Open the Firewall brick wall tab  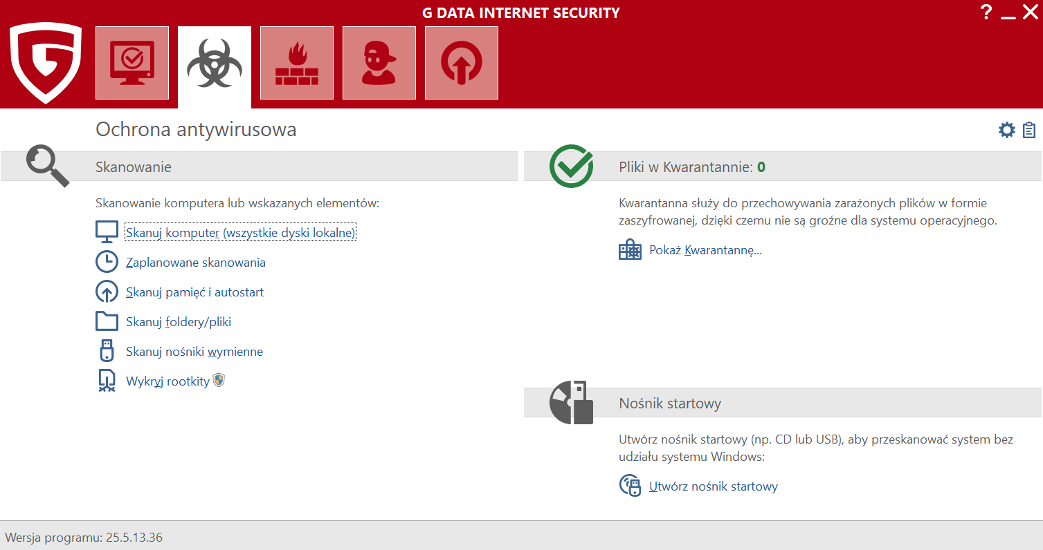[x=296, y=63]
